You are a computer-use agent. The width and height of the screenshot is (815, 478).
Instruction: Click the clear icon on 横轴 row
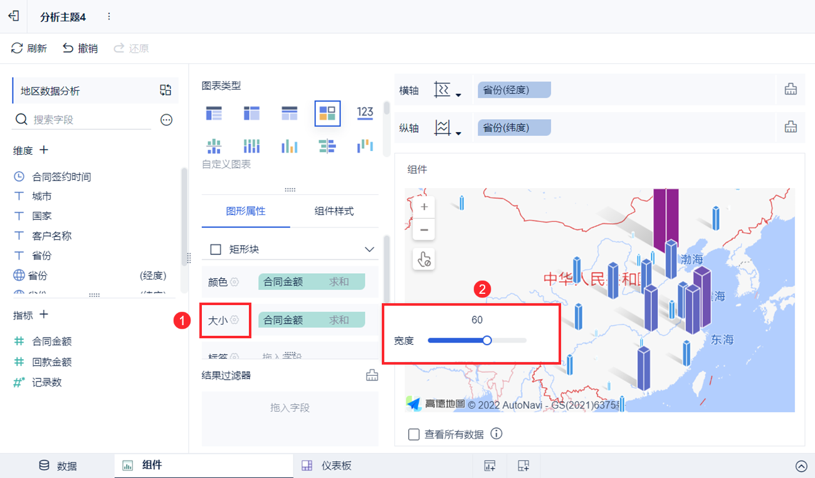tap(791, 90)
